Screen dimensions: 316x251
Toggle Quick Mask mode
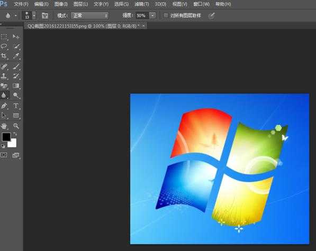(4, 155)
